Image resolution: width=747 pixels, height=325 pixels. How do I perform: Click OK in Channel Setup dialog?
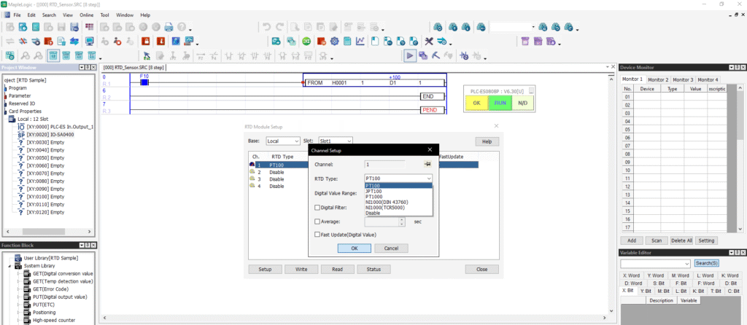click(355, 248)
